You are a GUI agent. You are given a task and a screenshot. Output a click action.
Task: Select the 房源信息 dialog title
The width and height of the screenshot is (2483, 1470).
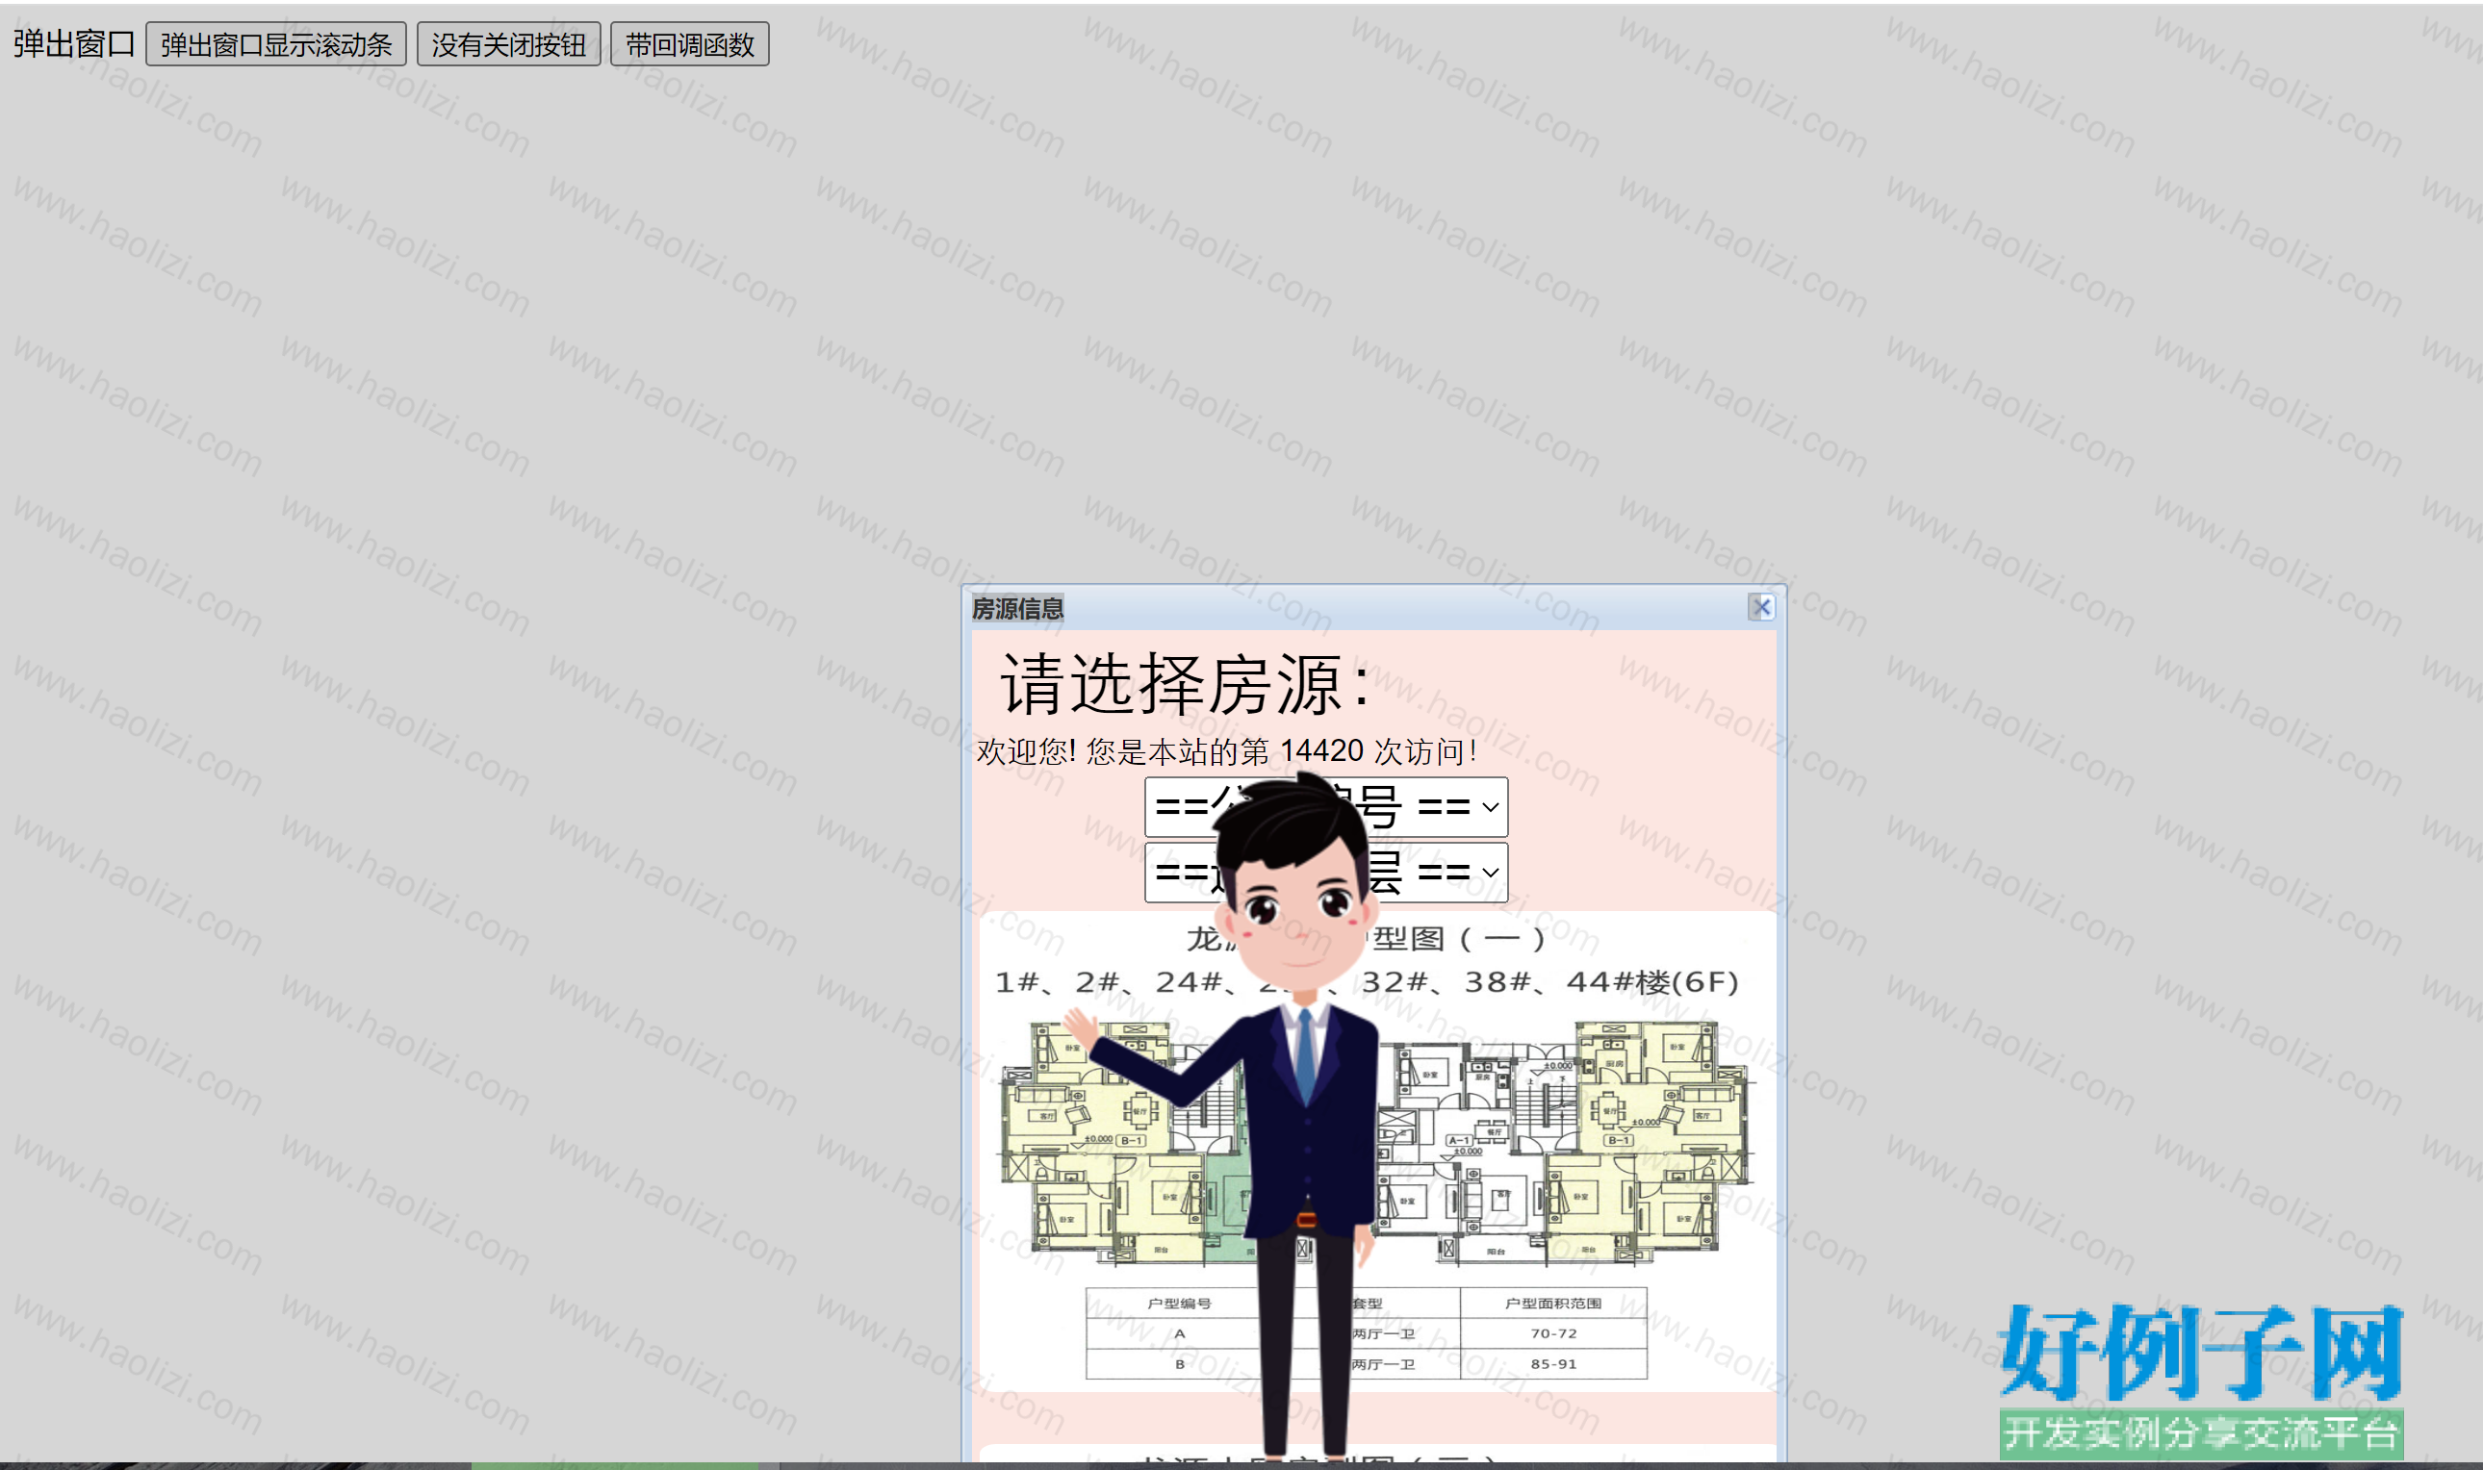click(1016, 608)
